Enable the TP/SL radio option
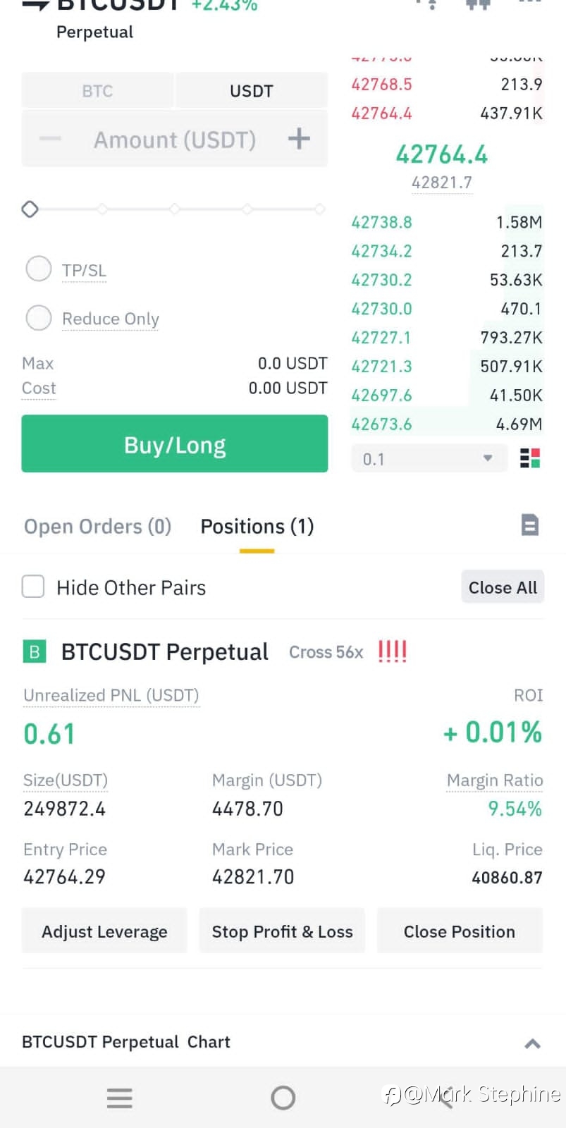This screenshot has height=1128, width=566. pyautogui.click(x=39, y=269)
